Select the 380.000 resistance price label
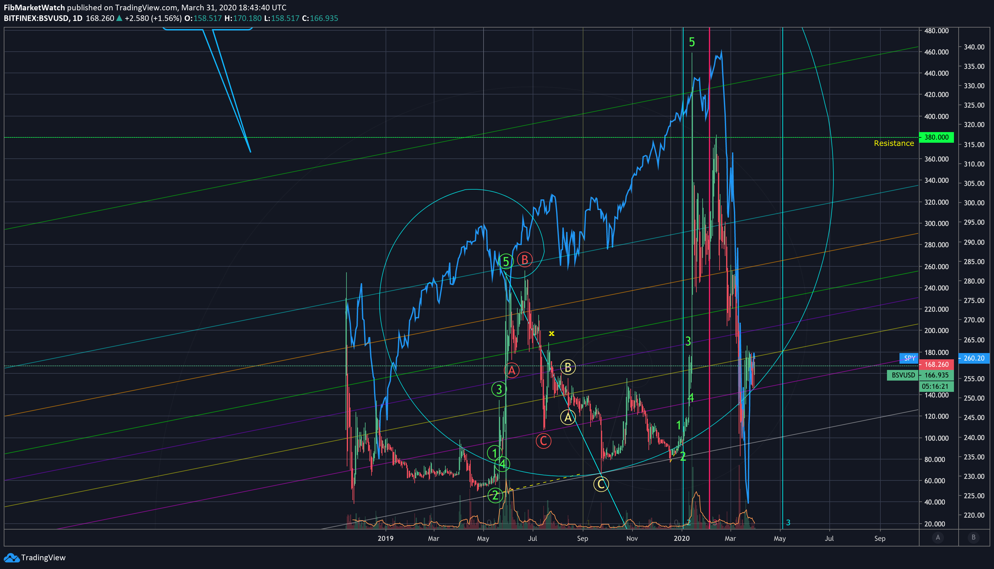The width and height of the screenshot is (994, 569). [x=936, y=137]
